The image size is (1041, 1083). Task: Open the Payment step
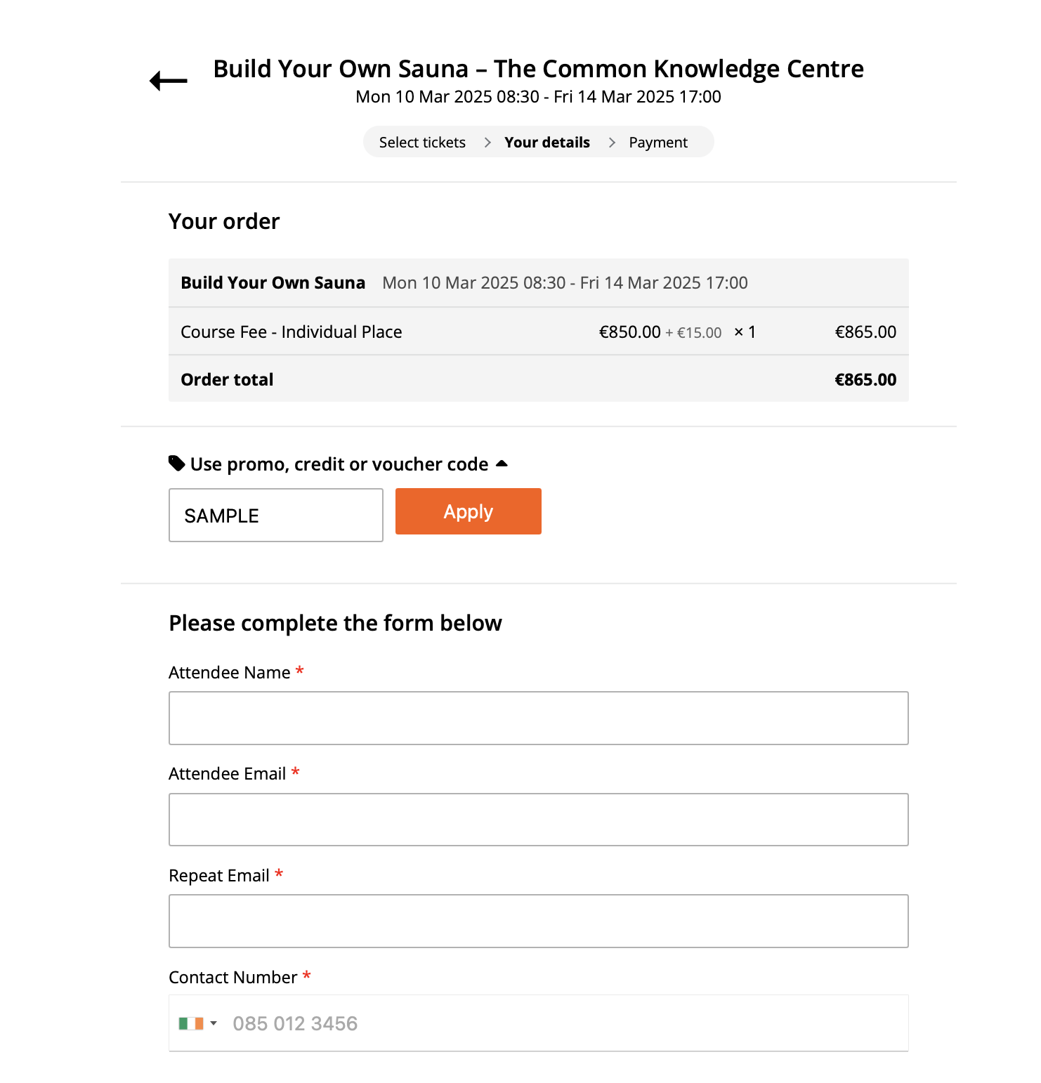(x=657, y=143)
